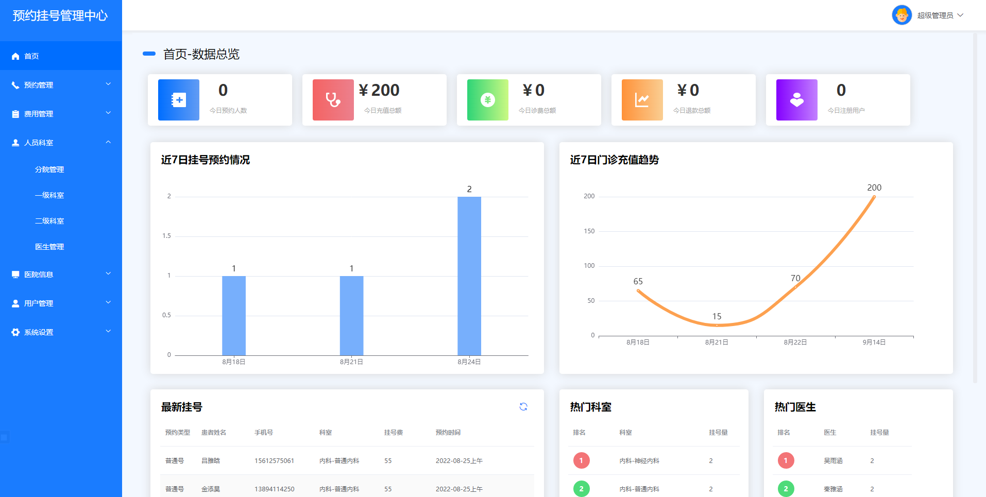Click the red stethoscope icon on 今日充值总额 card
This screenshot has height=497, width=986.
pyautogui.click(x=333, y=100)
